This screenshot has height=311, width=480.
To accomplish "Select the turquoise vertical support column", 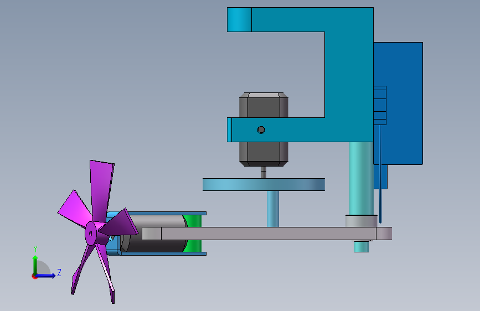I will (x=361, y=178).
